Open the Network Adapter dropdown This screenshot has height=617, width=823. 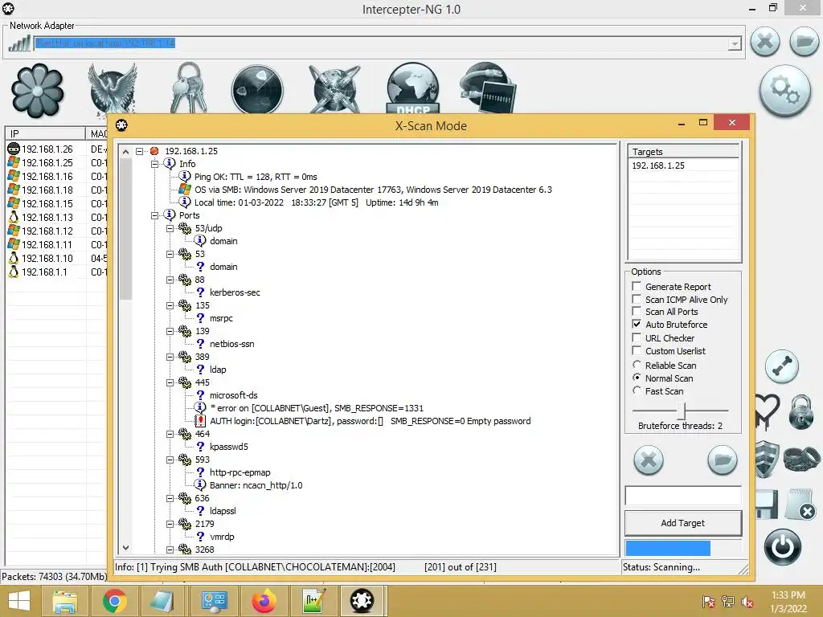(735, 43)
